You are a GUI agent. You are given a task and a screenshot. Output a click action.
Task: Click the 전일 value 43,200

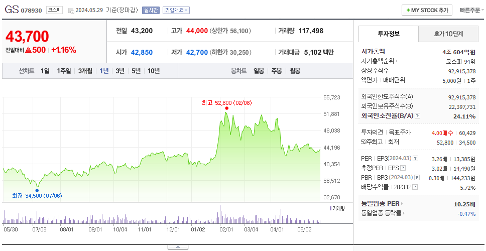[x=142, y=31]
